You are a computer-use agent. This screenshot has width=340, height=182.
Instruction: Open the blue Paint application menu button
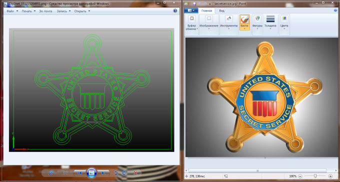pyautogui.click(x=191, y=10)
